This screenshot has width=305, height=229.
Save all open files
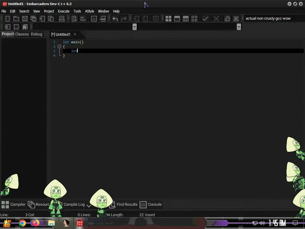tap(33, 19)
